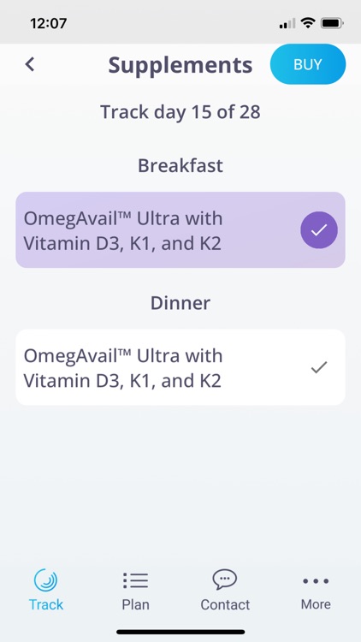Tap the Track day 15 of 28 text
Image resolution: width=361 pixels, height=642 pixels.
tap(180, 112)
